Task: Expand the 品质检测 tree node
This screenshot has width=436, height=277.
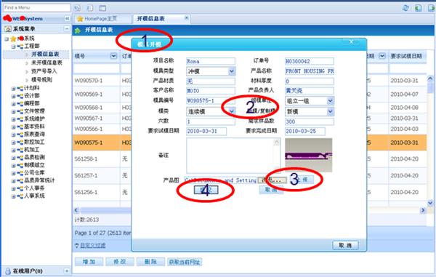Action: [13, 158]
